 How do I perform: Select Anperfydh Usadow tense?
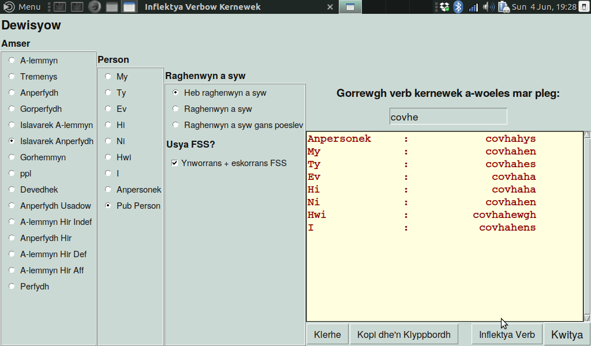(12, 205)
